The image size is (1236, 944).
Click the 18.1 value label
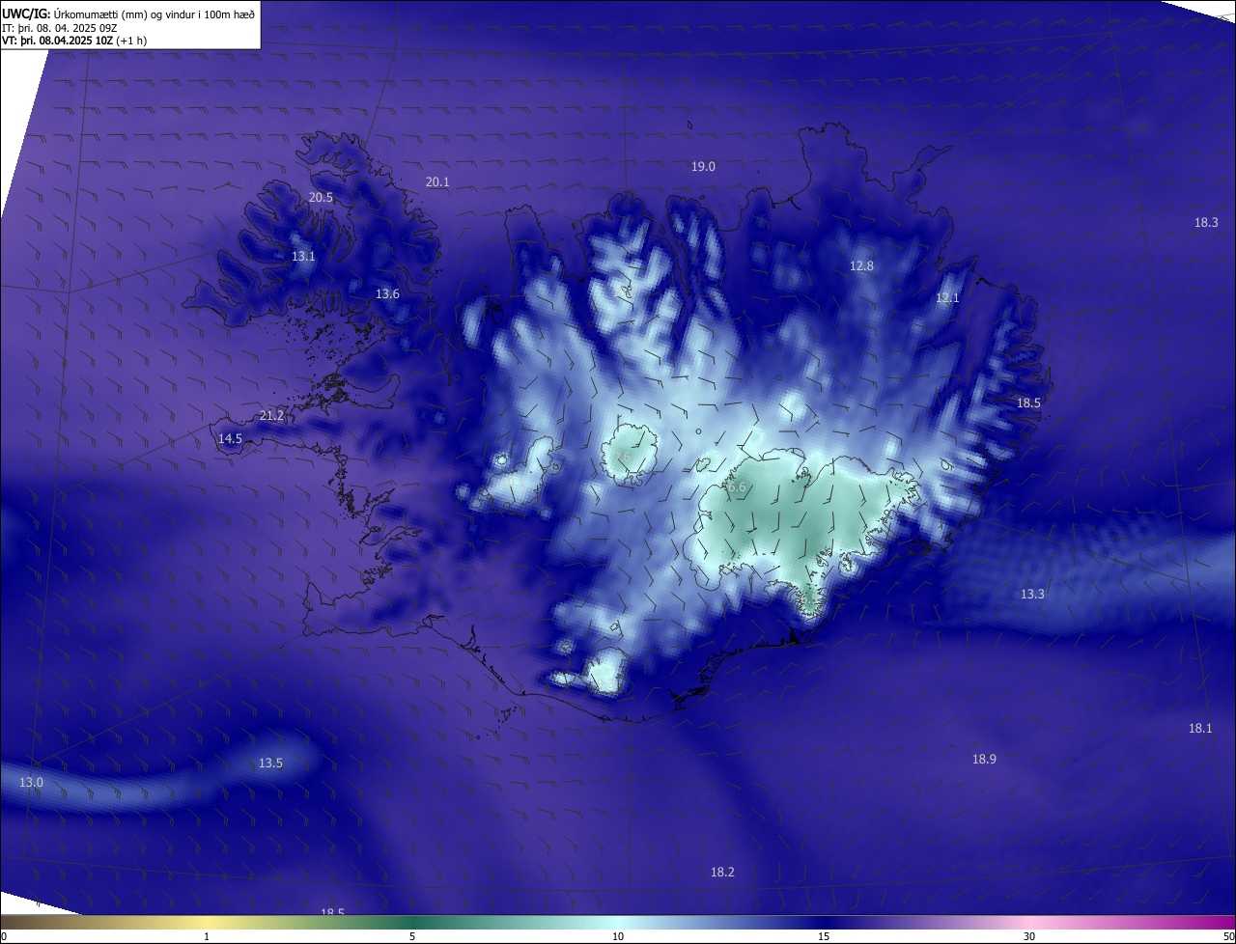(x=1200, y=728)
